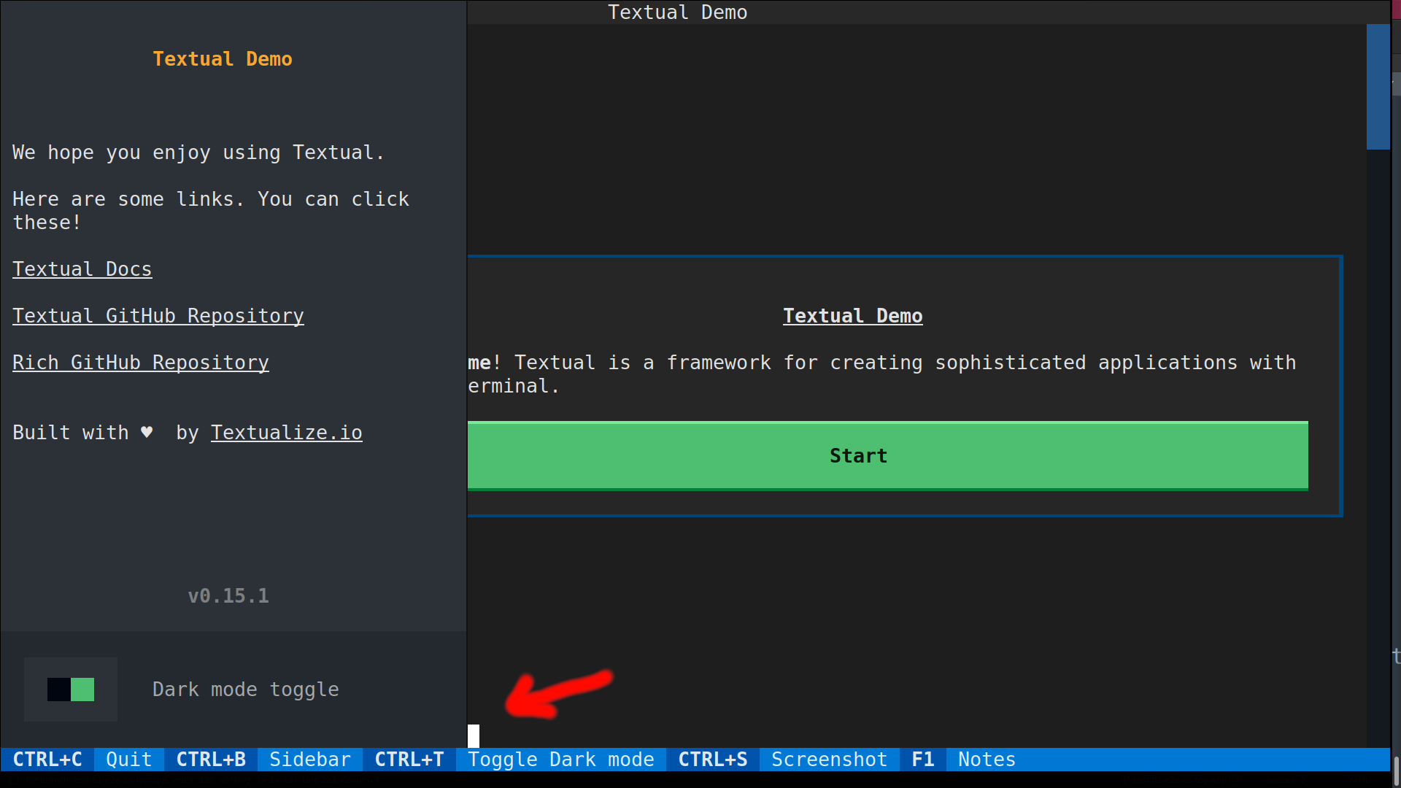
Task: Click CTRL+T Toggle Dark mode binding
Action: click(514, 760)
